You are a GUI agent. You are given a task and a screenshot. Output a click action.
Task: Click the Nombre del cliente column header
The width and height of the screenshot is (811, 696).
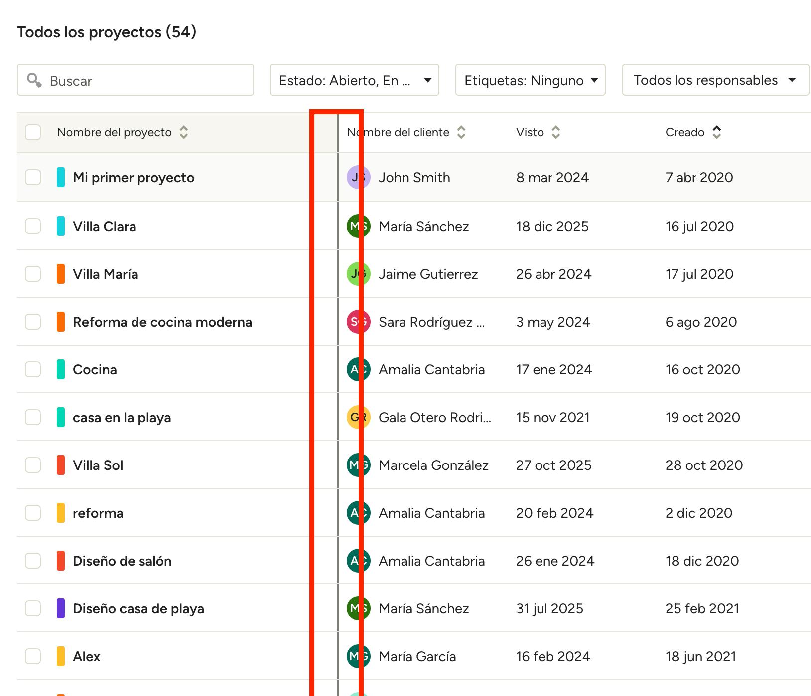[x=399, y=132]
